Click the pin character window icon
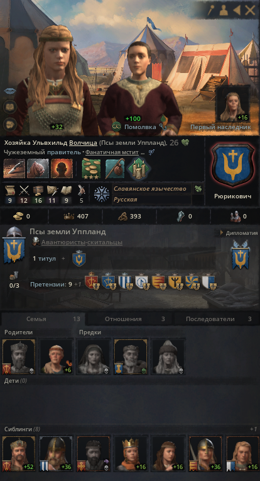The height and width of the screenshot is (481, 260). [212, 11]
